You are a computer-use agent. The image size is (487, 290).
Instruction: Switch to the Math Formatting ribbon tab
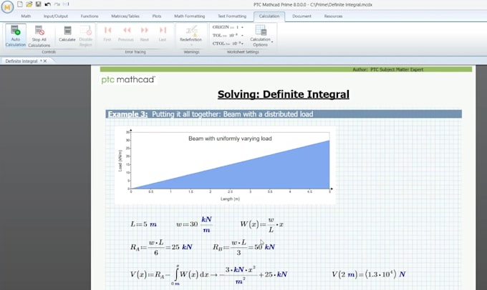(190, 16)
